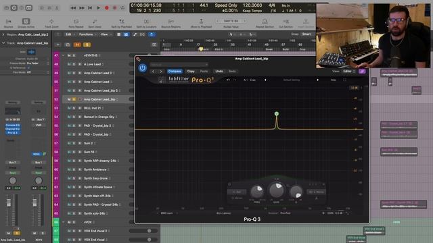Click Help in Pro-Q 3 top bar
433x243 pixels.
333,80
